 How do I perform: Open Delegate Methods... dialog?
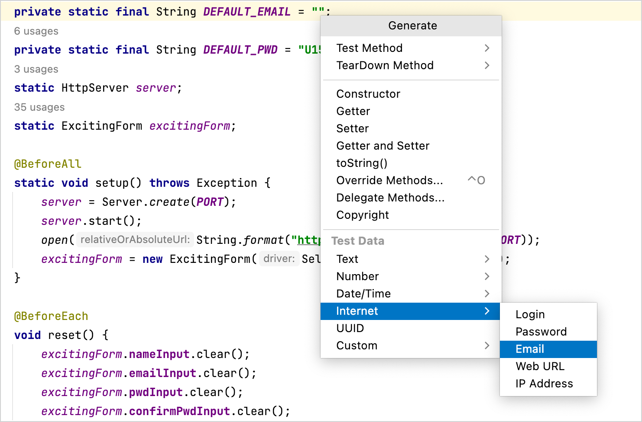coord(411,198)
